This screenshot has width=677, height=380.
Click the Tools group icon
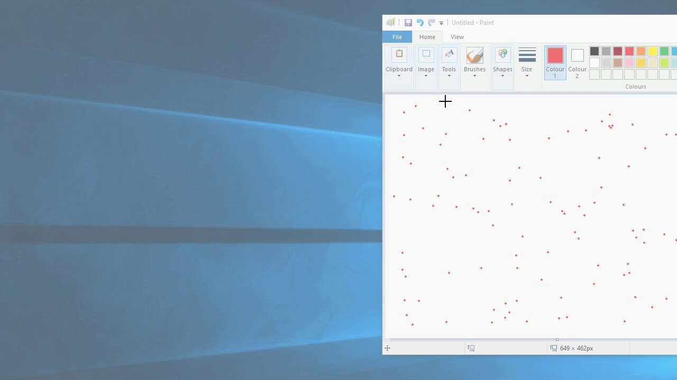tap(449, 55)
